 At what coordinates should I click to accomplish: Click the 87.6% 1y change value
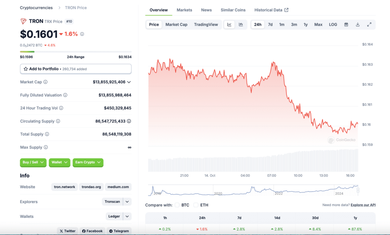coord(355,229)
